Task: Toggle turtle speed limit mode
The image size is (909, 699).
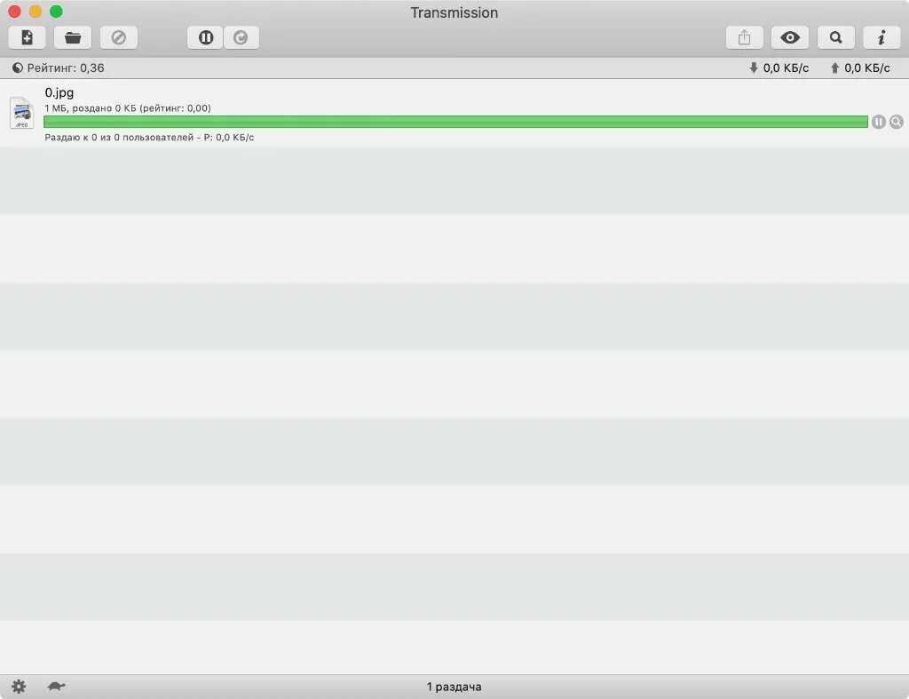Action: [56, 687]
